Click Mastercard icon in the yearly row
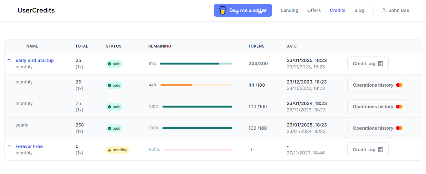 pyautogui.click(x=399, y=128)
